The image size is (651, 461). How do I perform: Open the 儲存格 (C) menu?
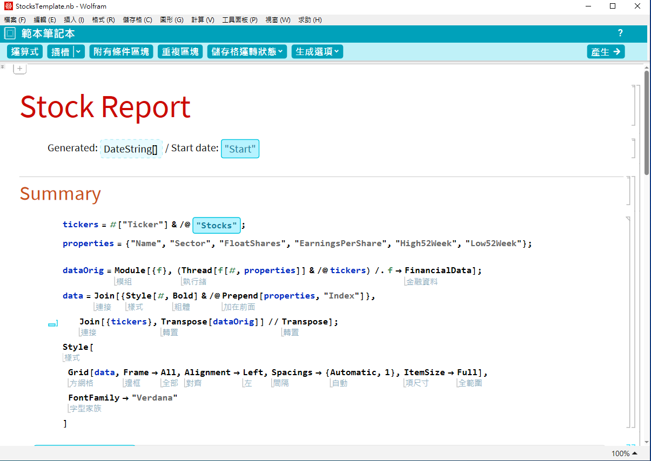138,20
